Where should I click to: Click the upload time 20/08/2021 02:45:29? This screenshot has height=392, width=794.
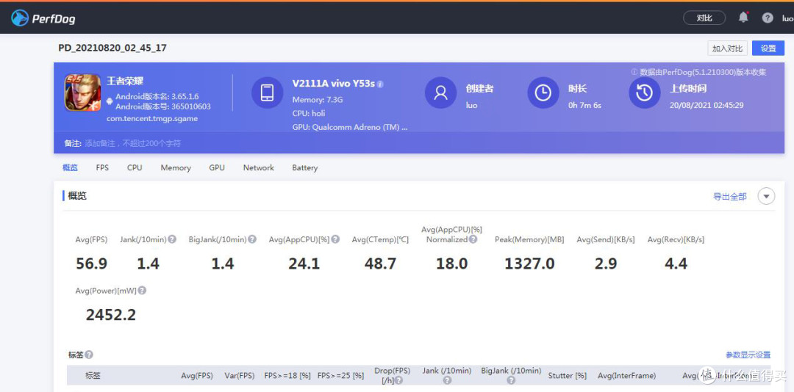tap(707, 105)
